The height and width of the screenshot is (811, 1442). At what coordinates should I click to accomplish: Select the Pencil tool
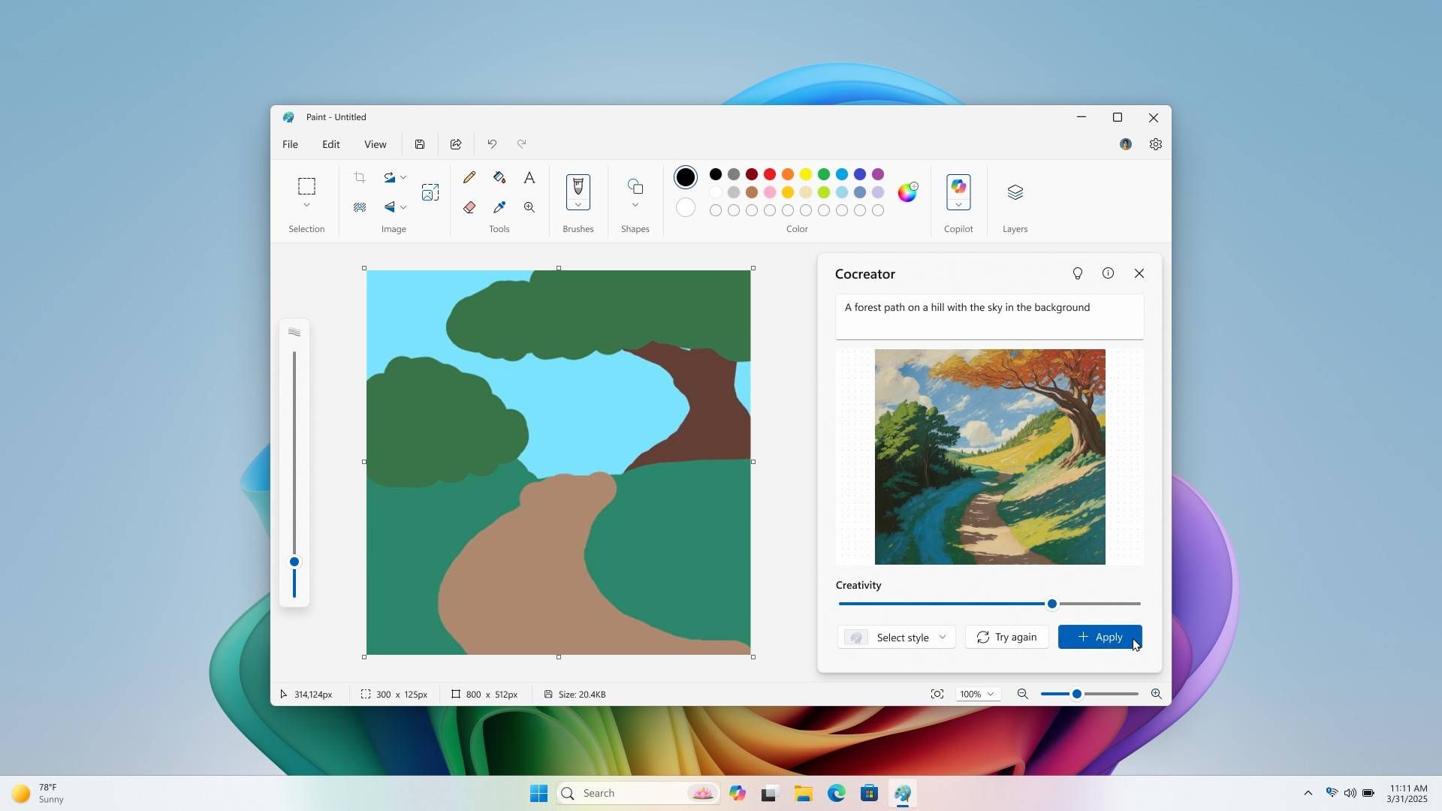(x=469, y=177)
